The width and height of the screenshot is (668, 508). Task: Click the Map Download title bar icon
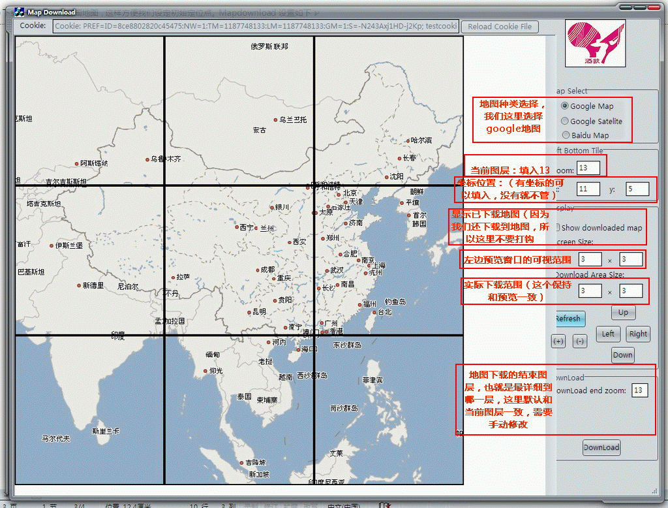click(19, 12)
